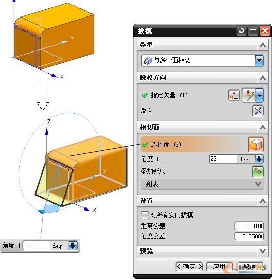This screenshot has width=272, height=279.
Task: Collapse the 脱模方向 section
Action: 263,78
